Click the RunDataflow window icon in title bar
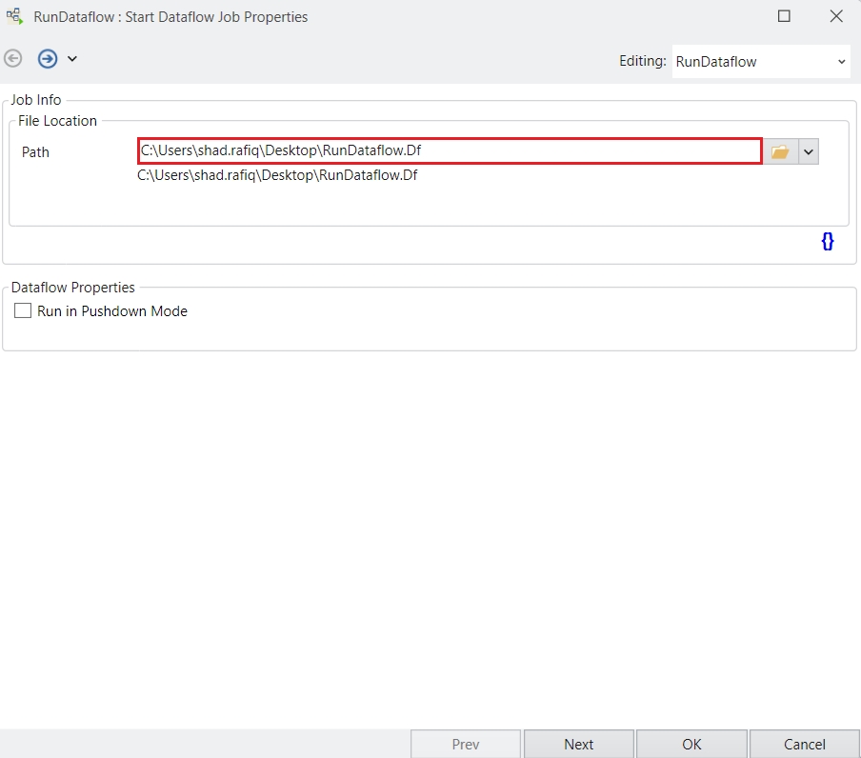Viewport: 861px width, 758px height. coord(14,16)
